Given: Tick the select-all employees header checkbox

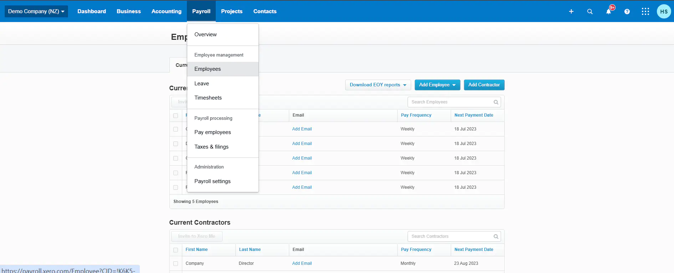Looking at the screenshot, I should click(175, 116).
